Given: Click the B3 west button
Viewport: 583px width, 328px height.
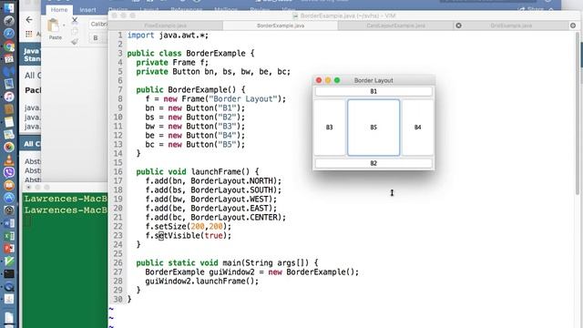Looking at the screenshot, I should click(330, 128).
